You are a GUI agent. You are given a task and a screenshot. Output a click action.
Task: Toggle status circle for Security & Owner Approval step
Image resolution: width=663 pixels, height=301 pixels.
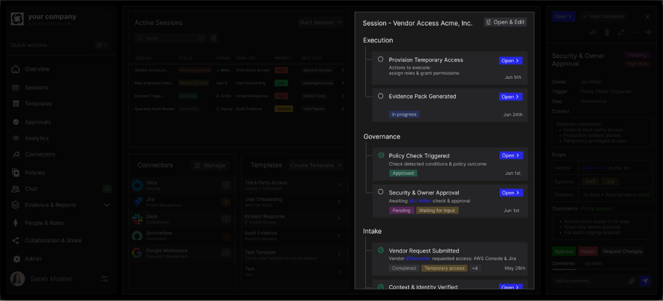click(381, 192)
